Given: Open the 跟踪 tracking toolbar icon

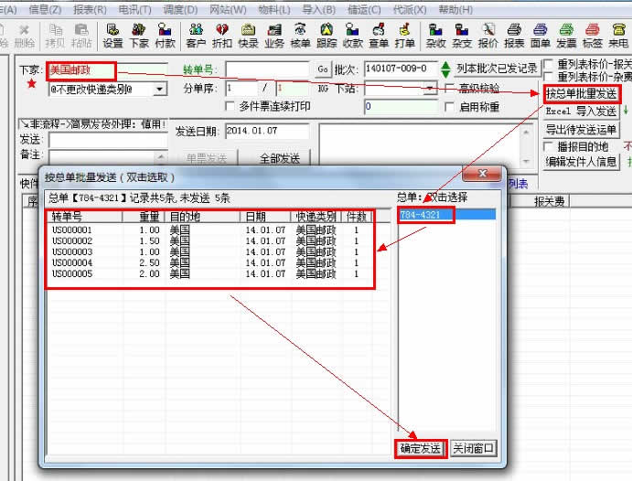Looking at the screenshot, I should 327,35.
